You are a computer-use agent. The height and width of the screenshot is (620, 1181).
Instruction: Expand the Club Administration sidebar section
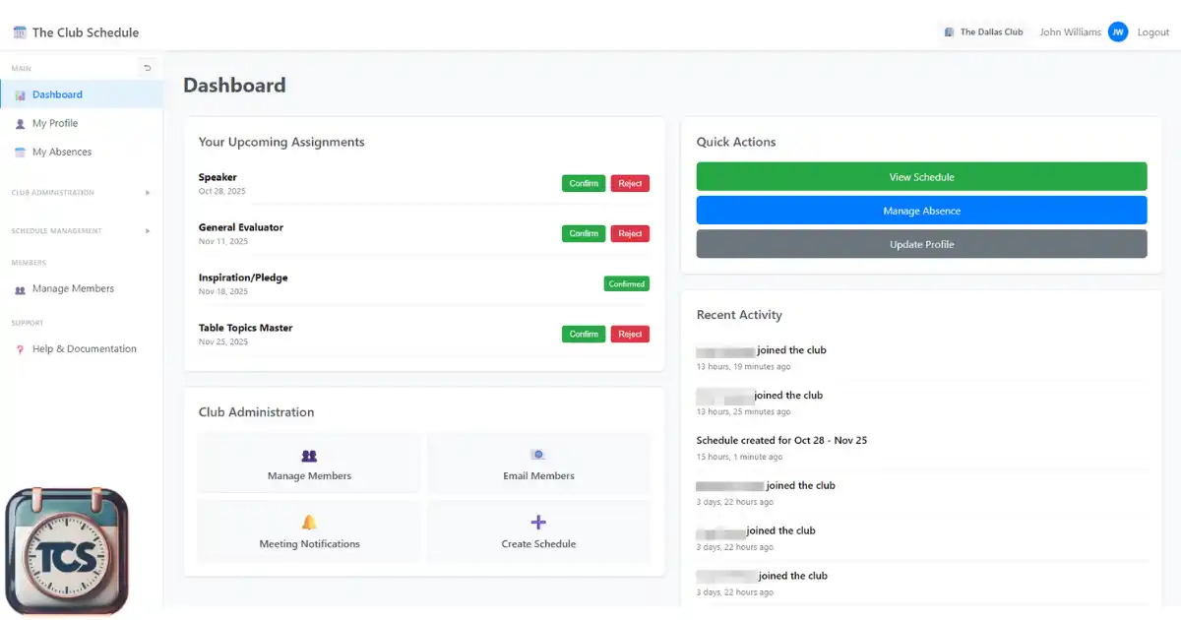pyautogui.click(x=148, y=193)
